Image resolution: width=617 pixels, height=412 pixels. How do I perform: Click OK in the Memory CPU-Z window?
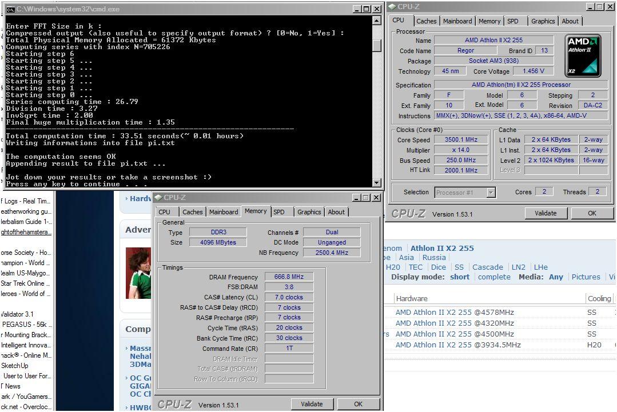[358, 404]
